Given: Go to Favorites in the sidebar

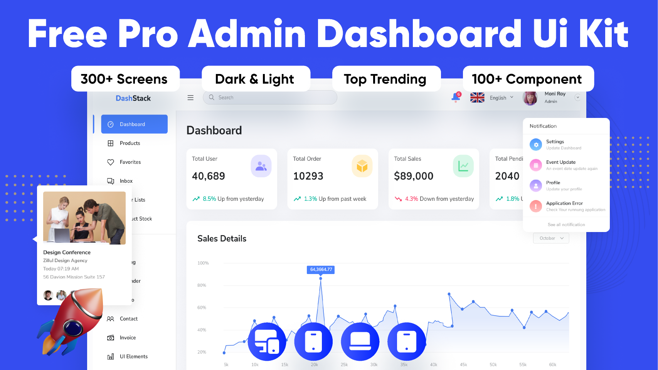Looking at the screenshot, I should coord(130,162).
